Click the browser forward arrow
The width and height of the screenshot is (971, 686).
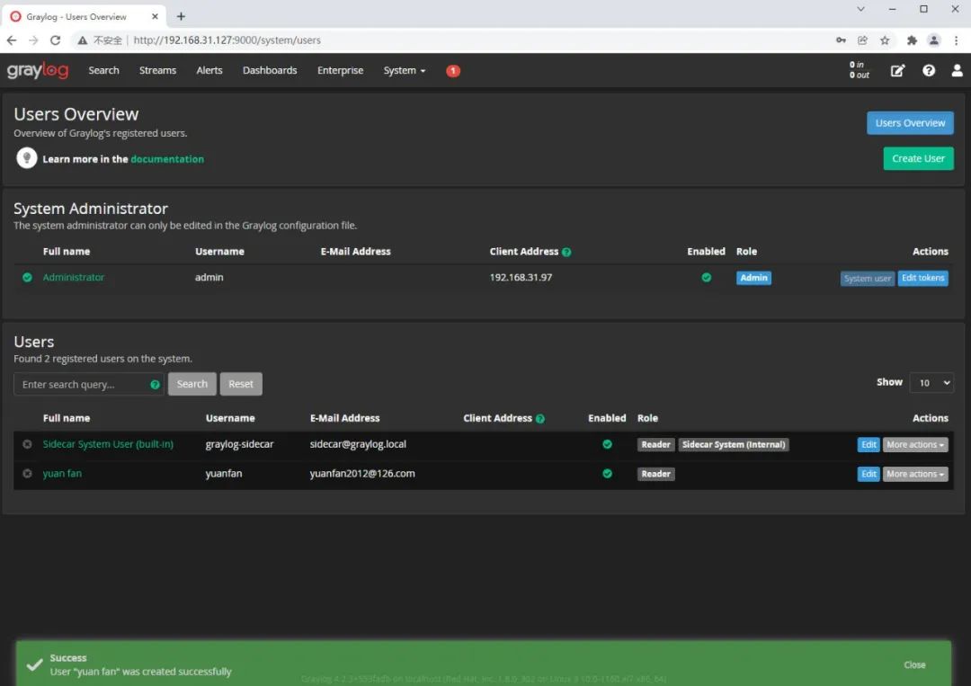tap(33, 40)
